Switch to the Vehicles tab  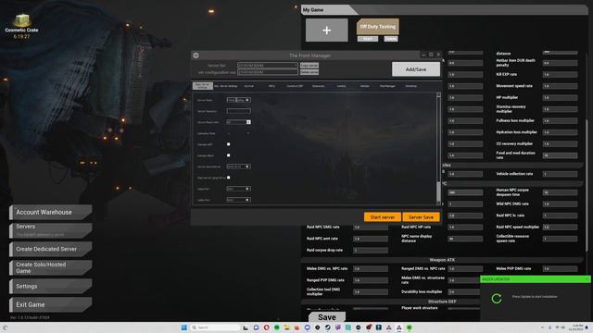click(364, 86)
